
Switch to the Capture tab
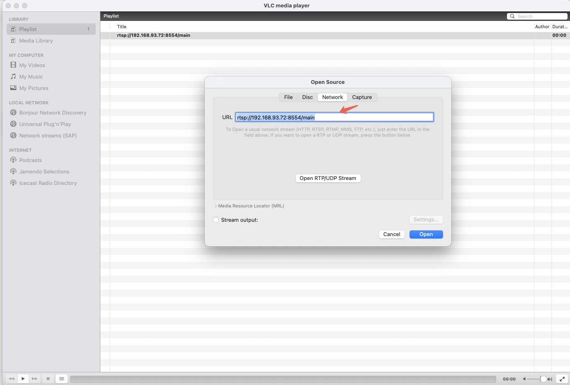[362, 97]
